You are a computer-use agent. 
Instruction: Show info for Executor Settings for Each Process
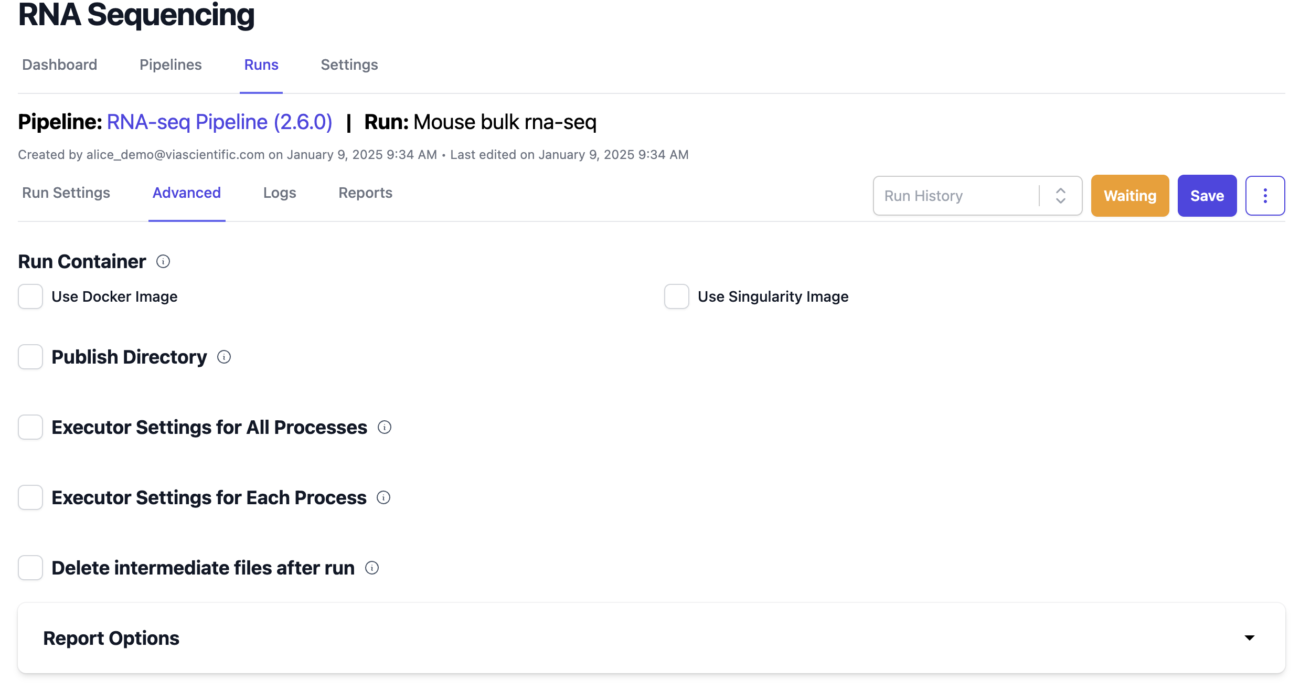pos(383,497)
